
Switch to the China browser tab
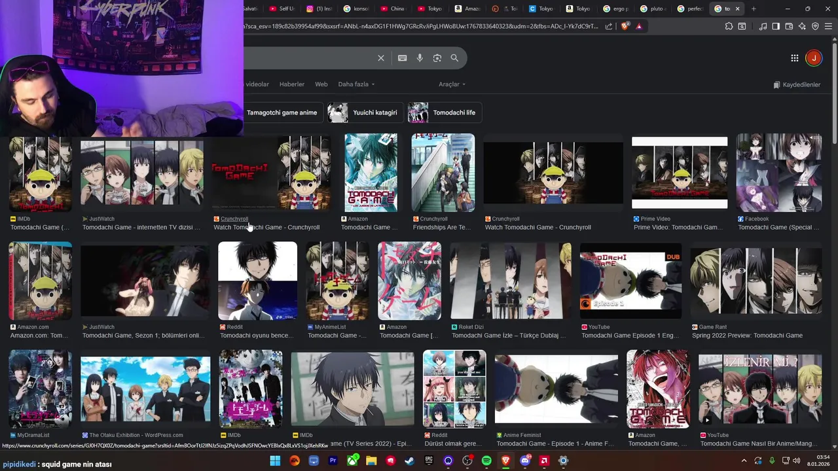point(392,9)
